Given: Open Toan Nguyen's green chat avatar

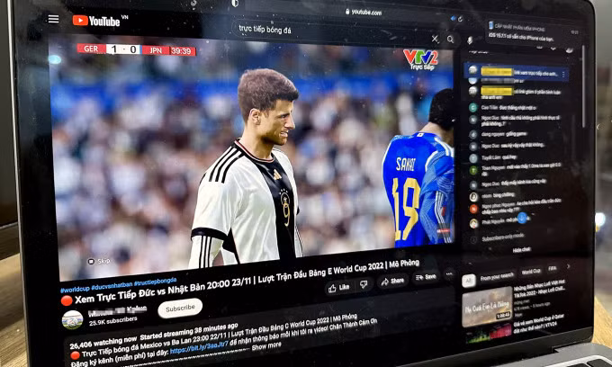Looking at the screenshot, I should pos(473,170).
